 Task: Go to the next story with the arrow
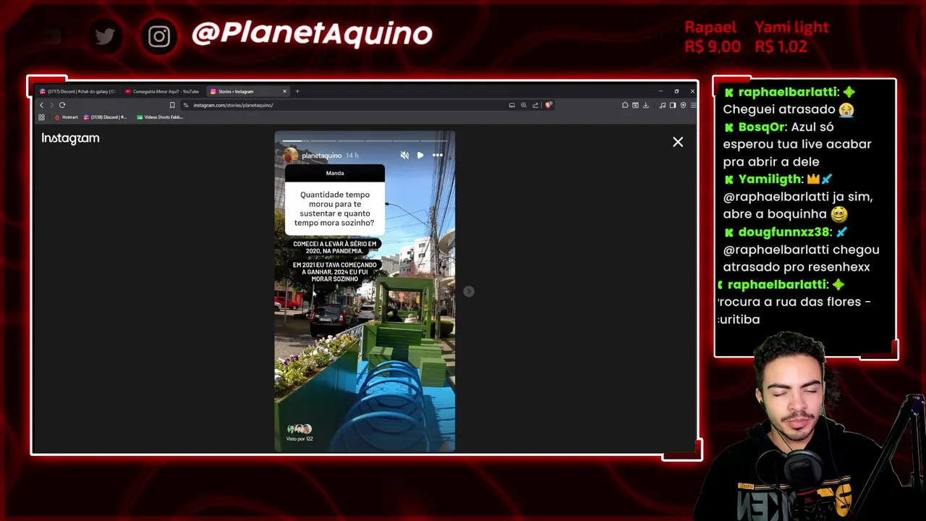469,292
